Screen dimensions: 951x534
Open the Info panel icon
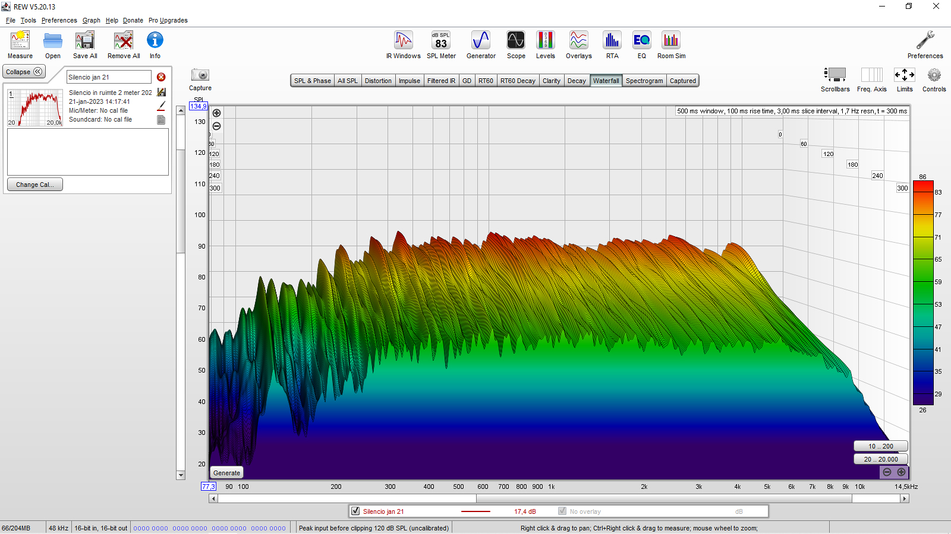(x=155, y=40)
